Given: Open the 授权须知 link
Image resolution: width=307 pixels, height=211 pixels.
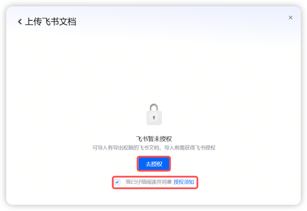Looking at the screenshot, I should (184, 182).
